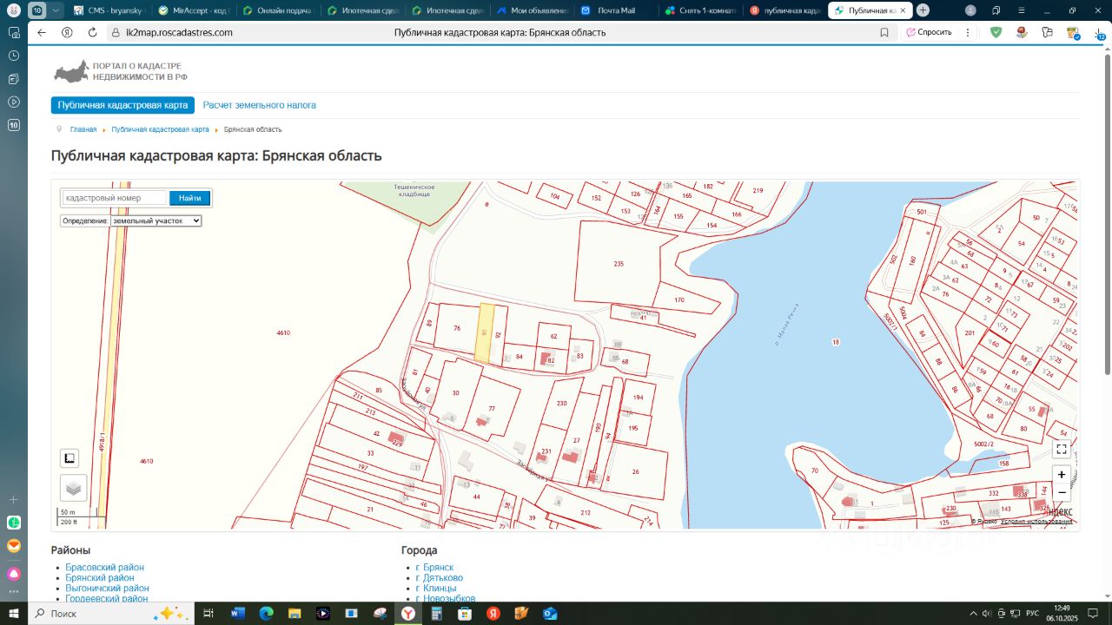
Task: Click the cadastral number input field
Action: [114, 198]
